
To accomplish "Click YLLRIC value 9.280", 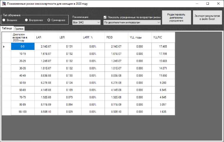I will [x=163, y=83].
